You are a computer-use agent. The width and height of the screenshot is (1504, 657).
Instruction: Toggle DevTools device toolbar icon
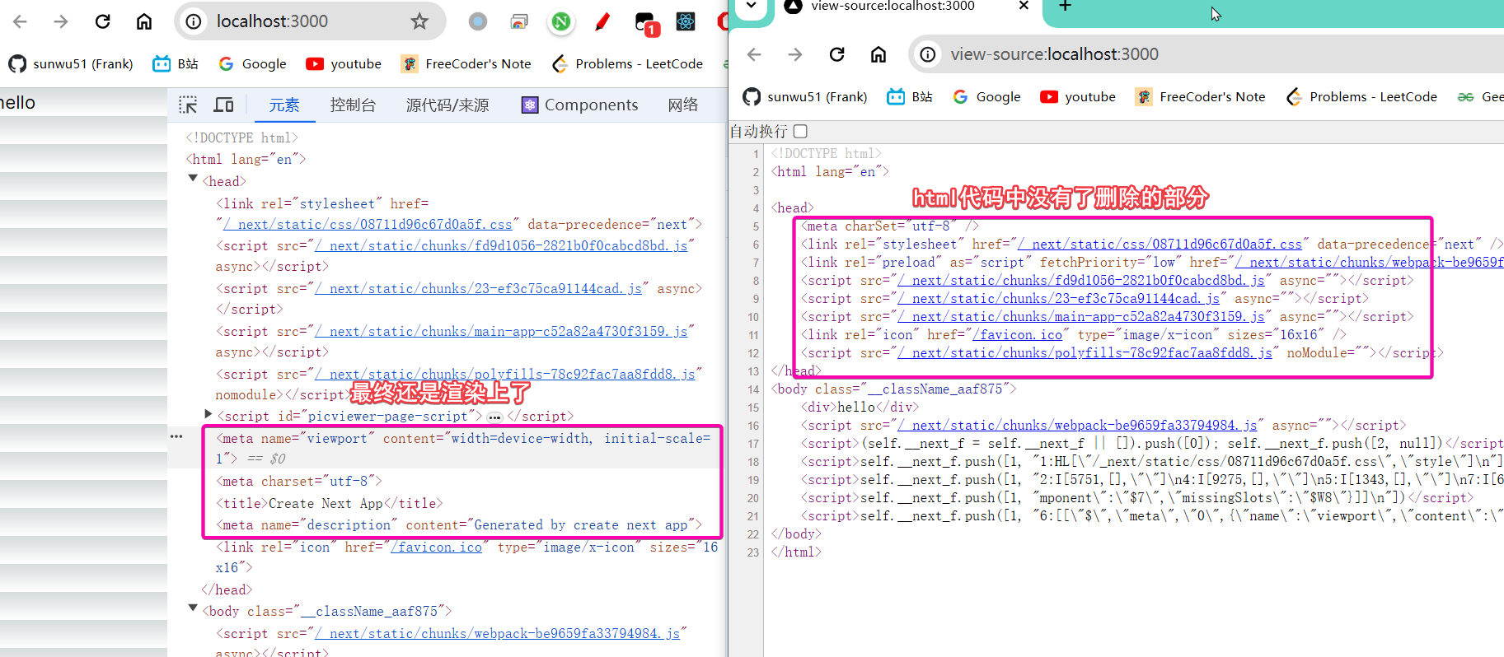pos(223,105)
